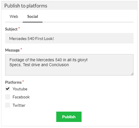139x128 pixels.
Task: Select the Social tab
Action: click(x=33, y=17)
